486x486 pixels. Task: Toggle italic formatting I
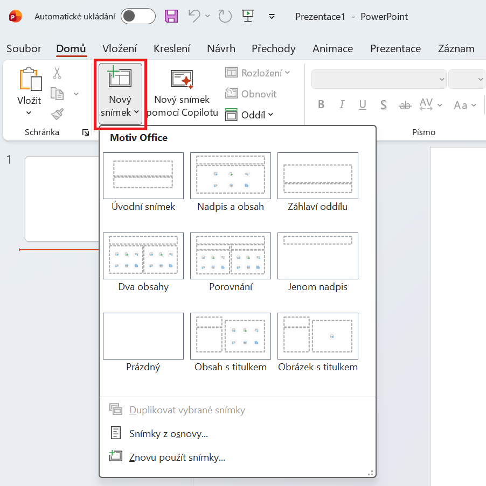pyautogui.click(x=342, y=105)
